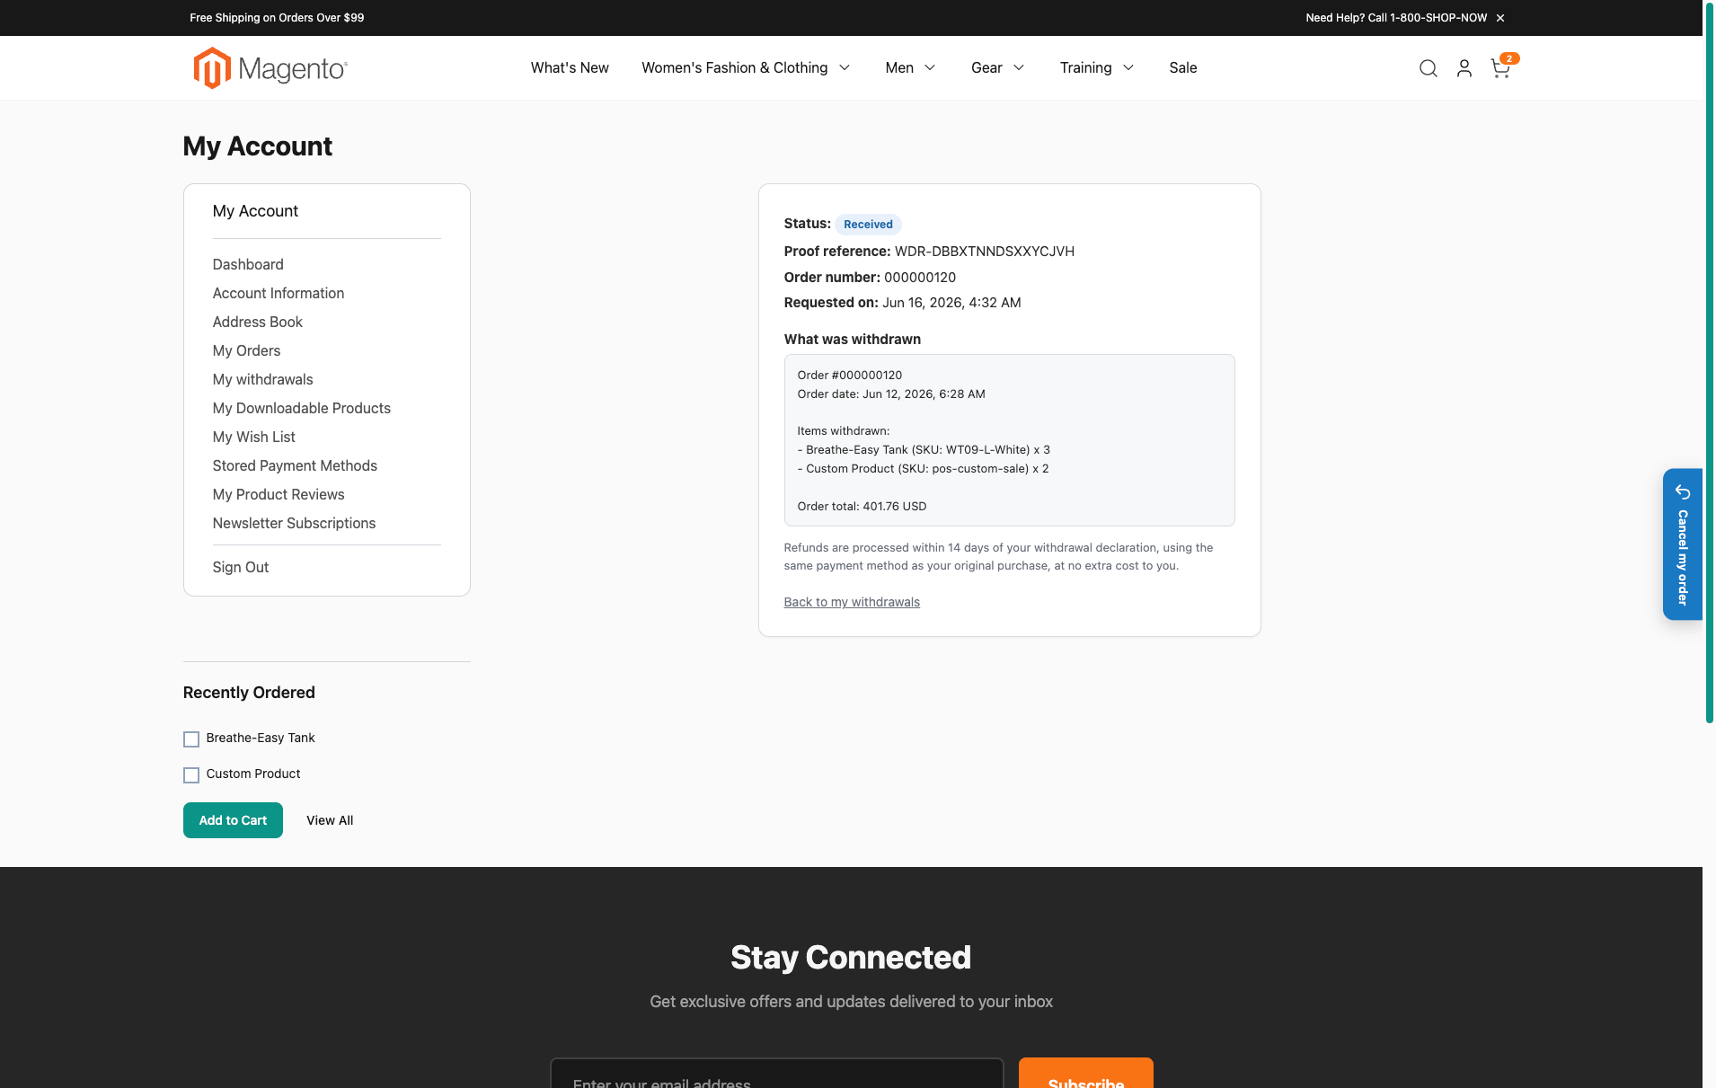The image size is (1716, 1088).
Task: Expand the Training menu chevron
Action: pos(1128,68)
